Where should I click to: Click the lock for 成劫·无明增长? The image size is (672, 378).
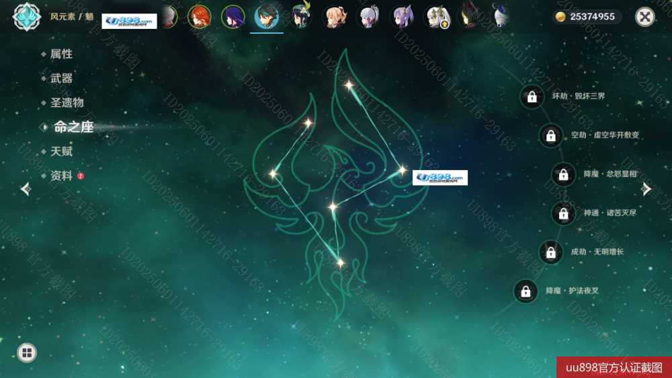point(551,252)
